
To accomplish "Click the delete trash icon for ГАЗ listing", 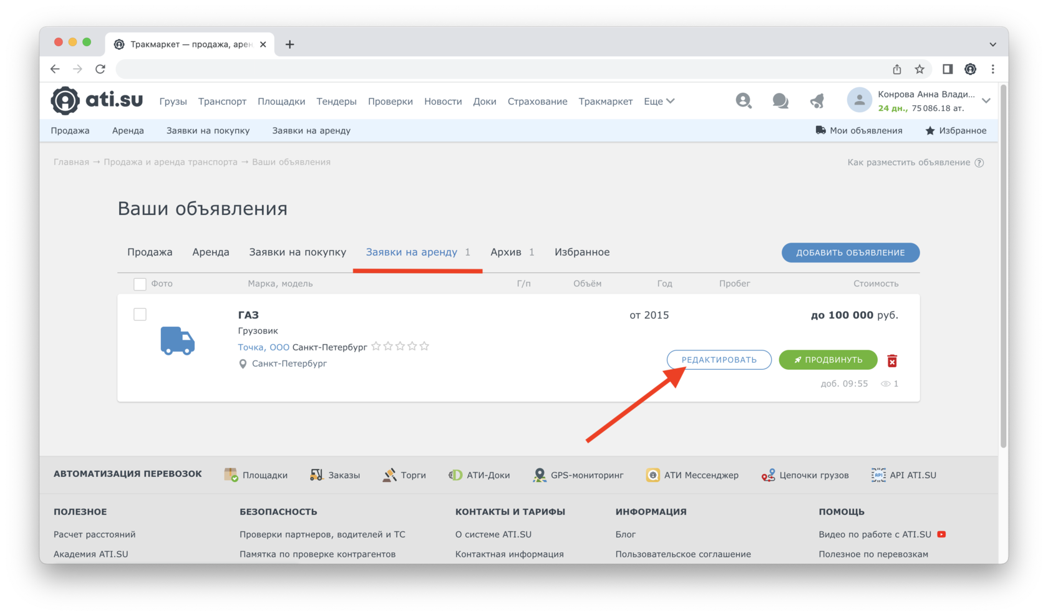I will coord(892,360).
